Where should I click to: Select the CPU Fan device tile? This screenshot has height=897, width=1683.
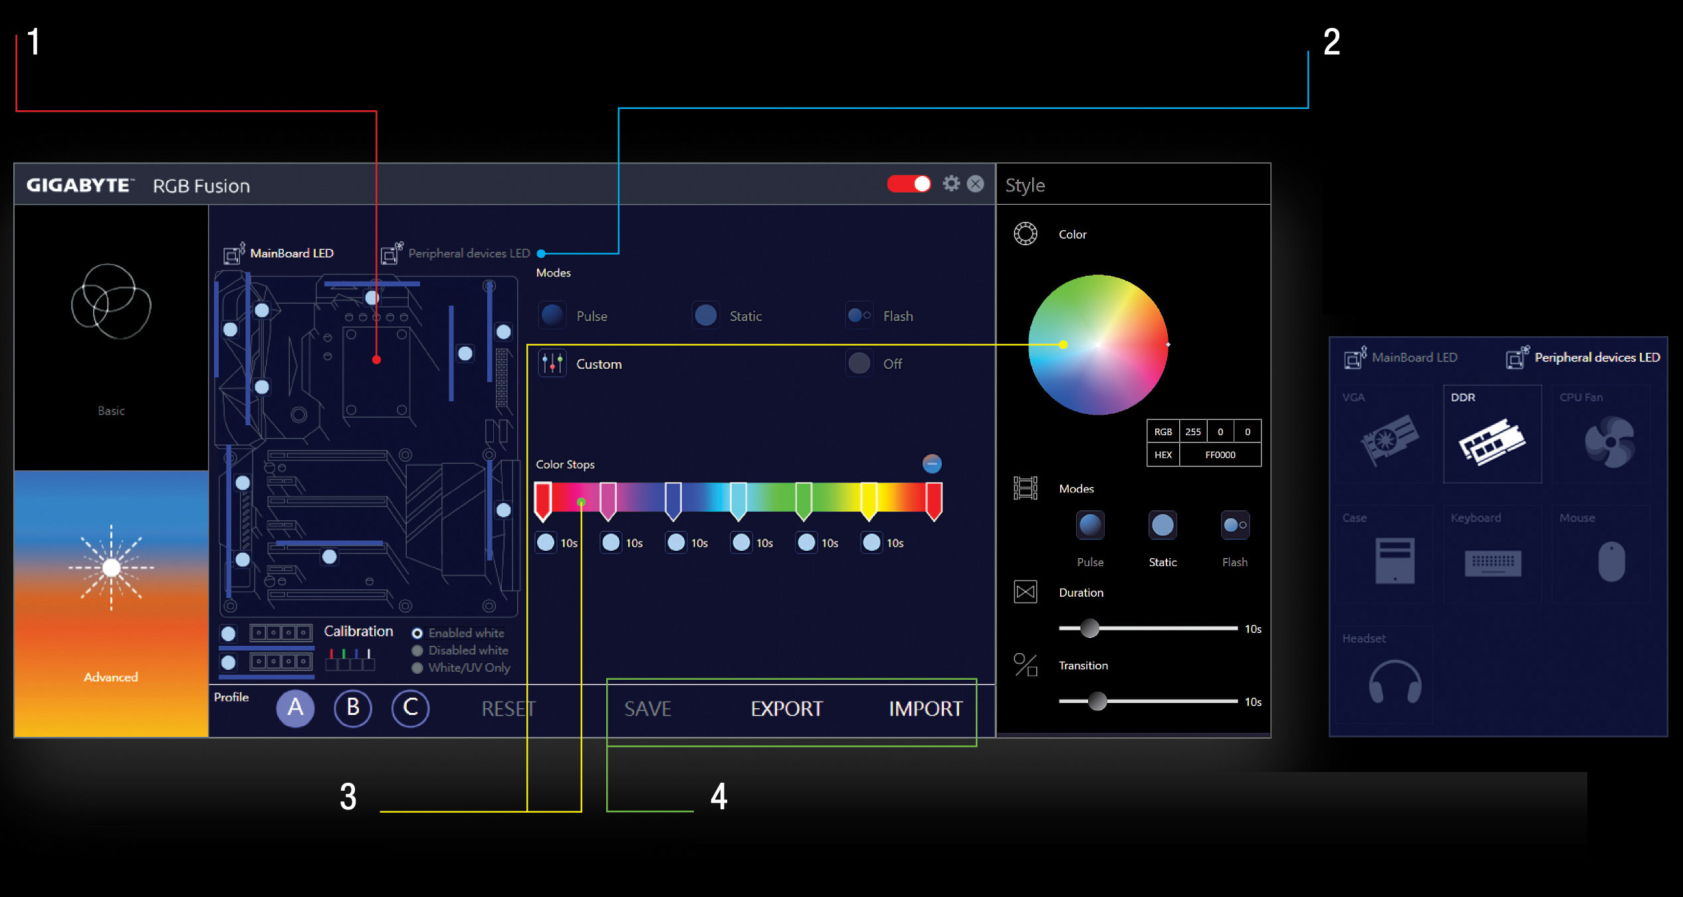click(1601, 434)
